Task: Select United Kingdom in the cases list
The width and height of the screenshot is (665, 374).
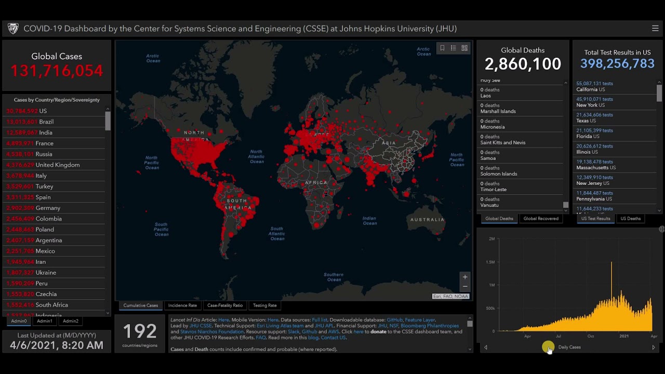Action: point(55,165)
